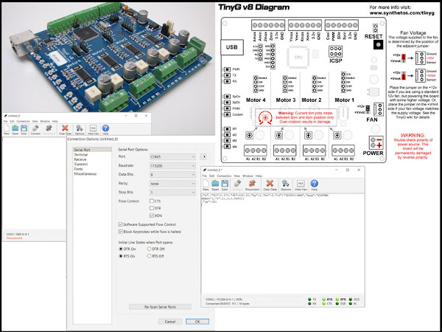This screenshot has width=442, height=332.
Task: Click Clear Data icon in the disconnected terminal window
Action: click(65, 129)
